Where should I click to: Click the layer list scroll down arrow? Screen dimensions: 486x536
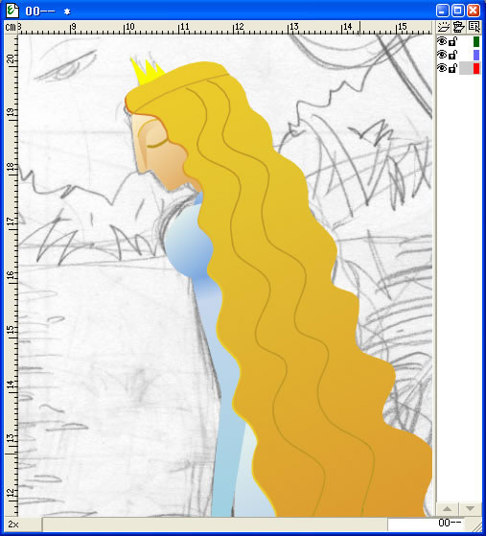point(470,509)
